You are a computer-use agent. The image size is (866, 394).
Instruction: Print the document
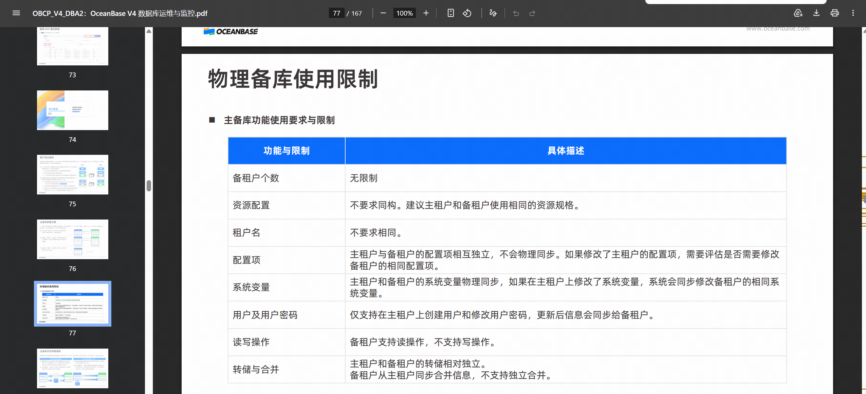pos(834,13)
